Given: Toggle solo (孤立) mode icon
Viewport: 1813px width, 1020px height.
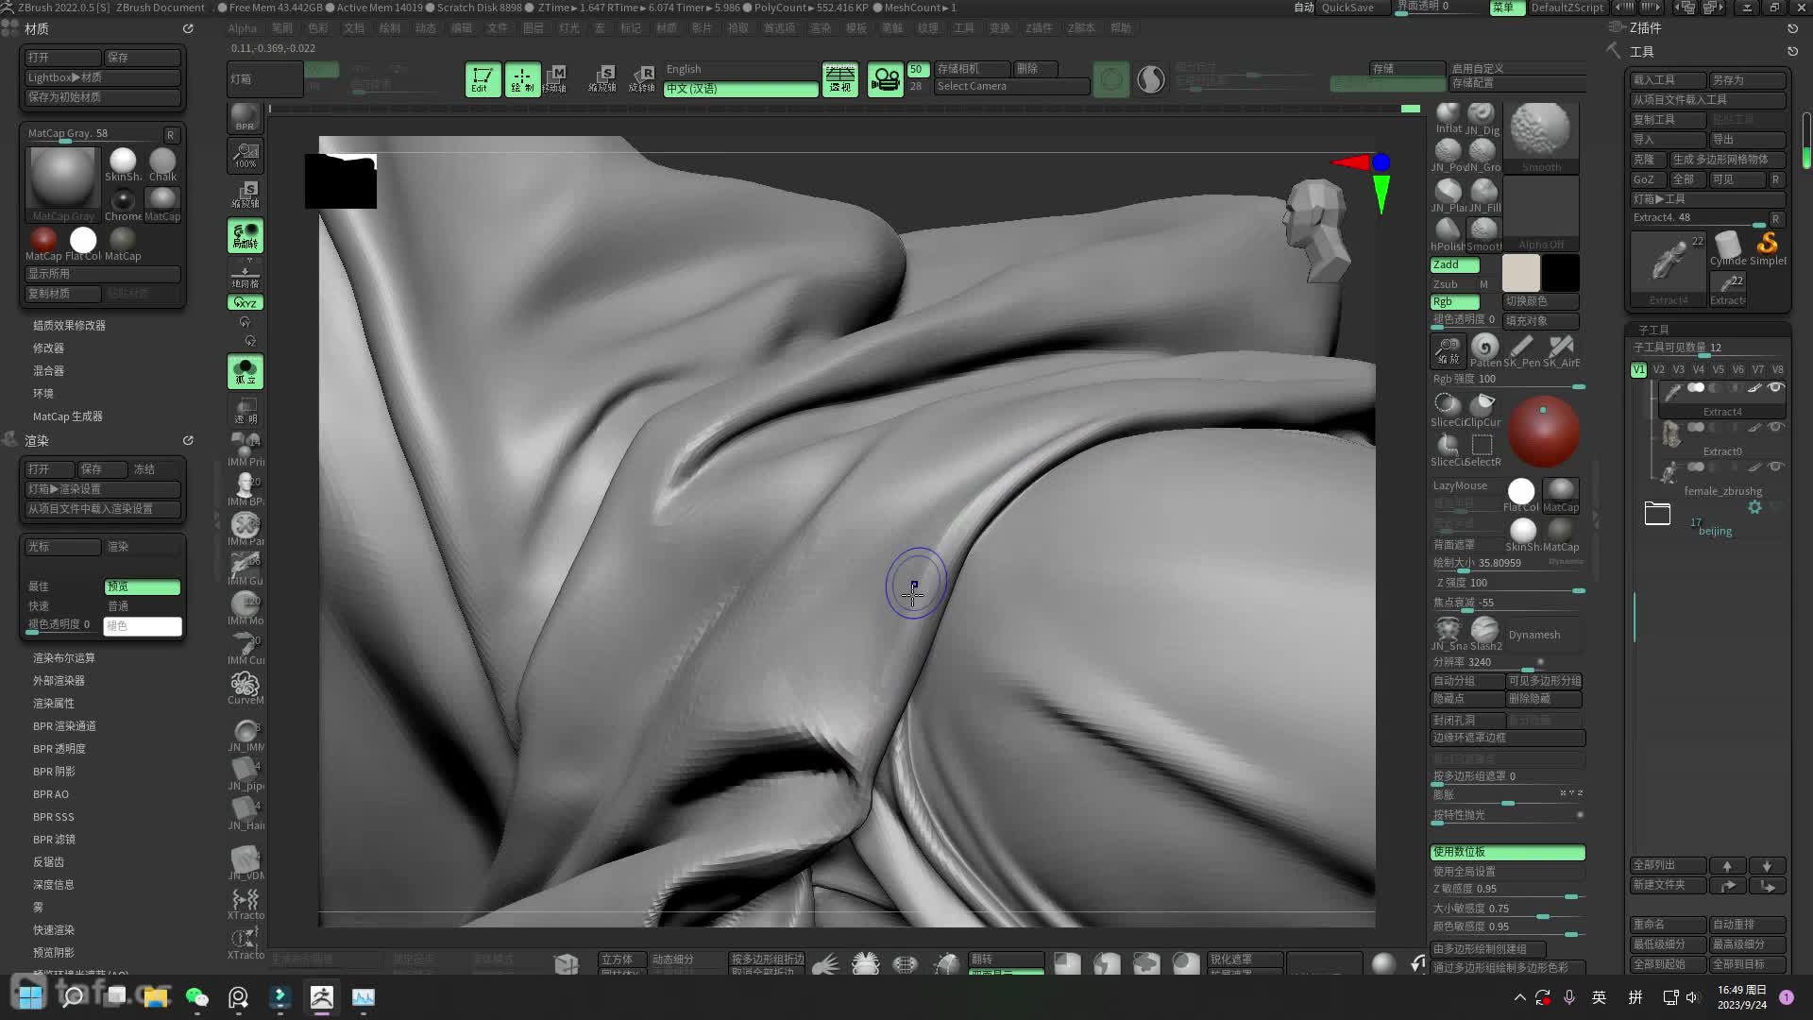Looking at the screenshot, I should (x=246, y=371).
